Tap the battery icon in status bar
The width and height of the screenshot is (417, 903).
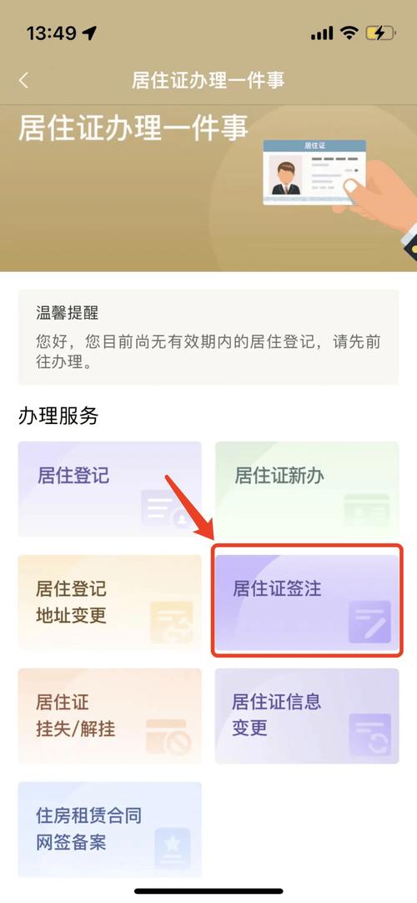point(379,33)
